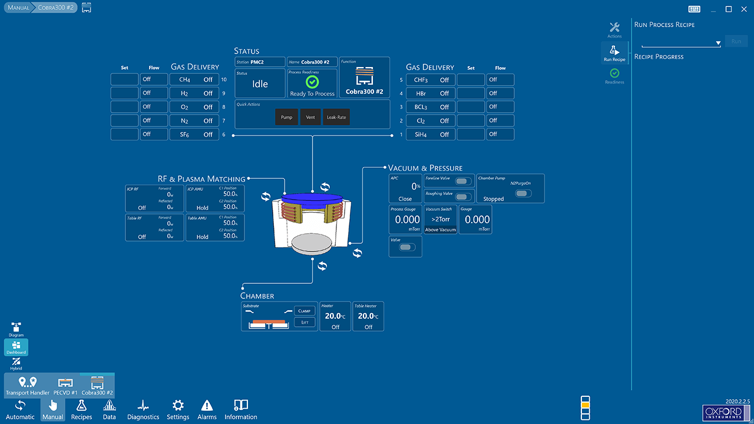Click the CHF3 set point field
Image resolution: width=754 pixels, height=424 pixels.
coord(471,79)
